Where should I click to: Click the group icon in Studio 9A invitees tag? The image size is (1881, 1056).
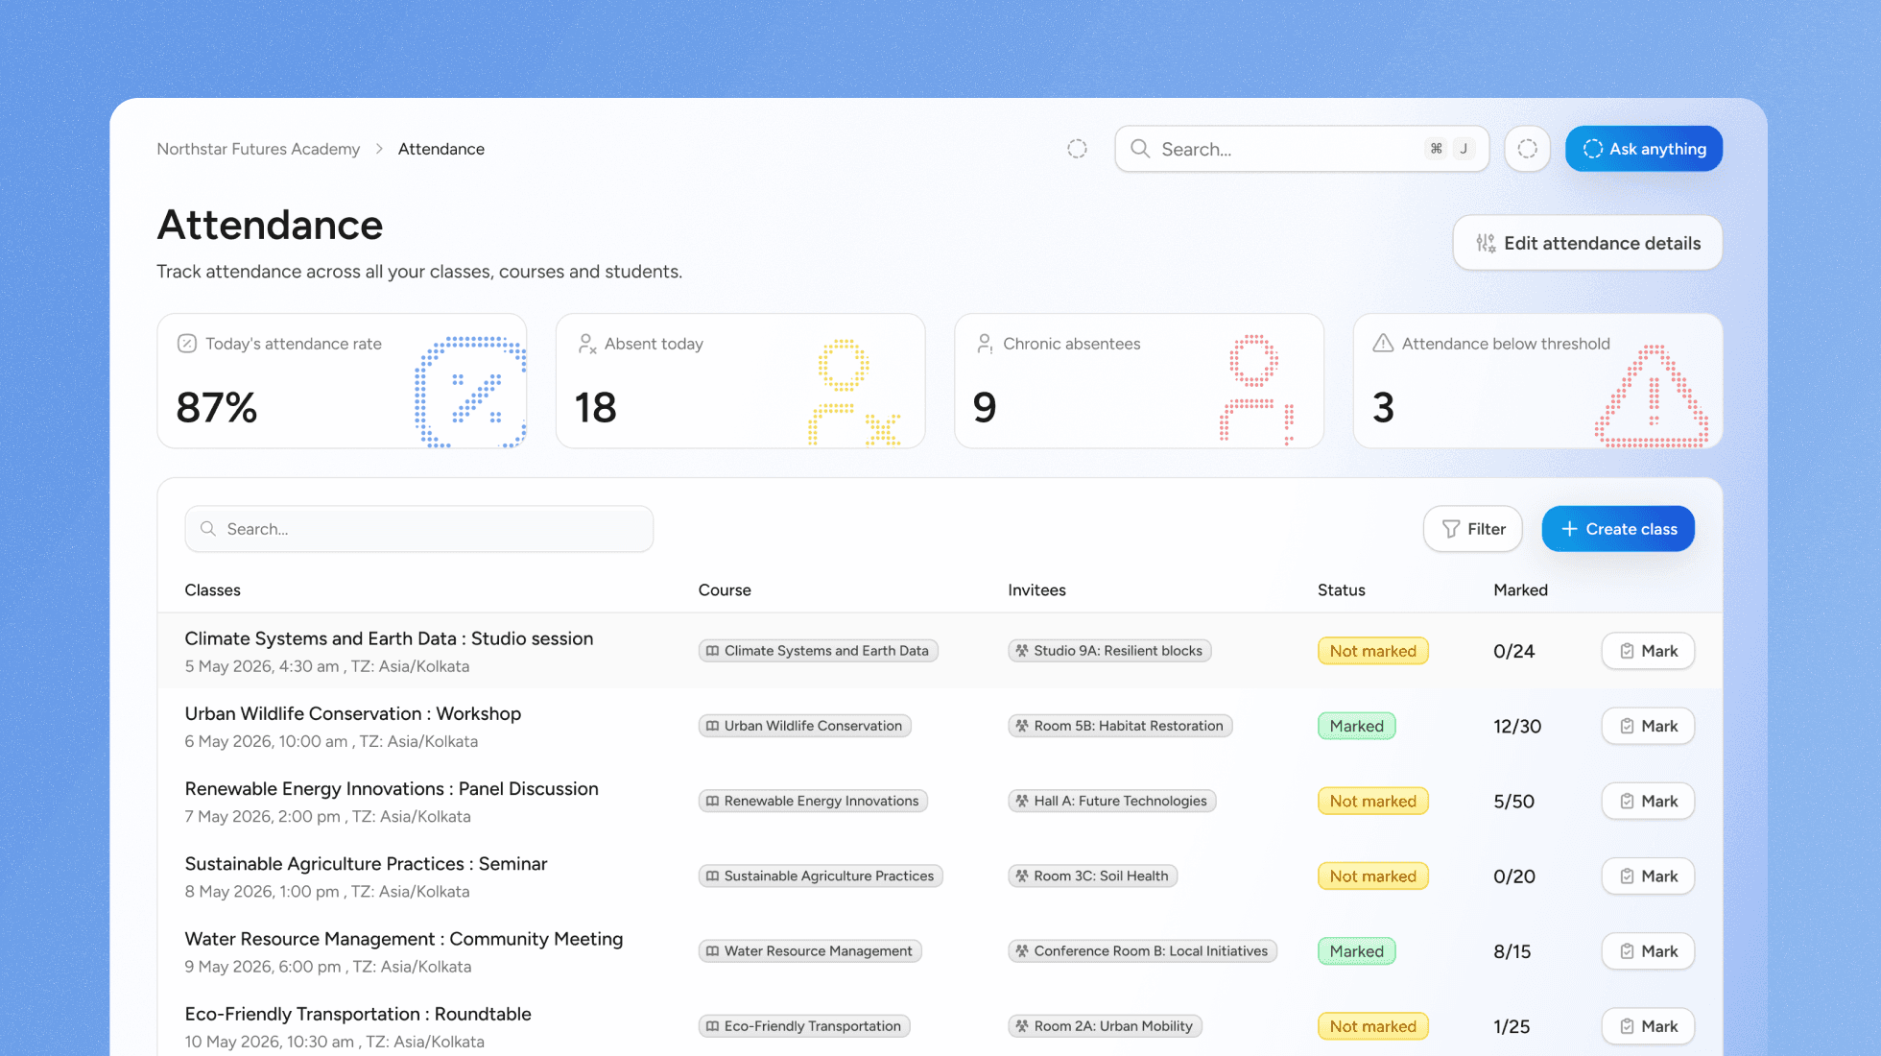pyautogui.click(x=1022, y=651)
